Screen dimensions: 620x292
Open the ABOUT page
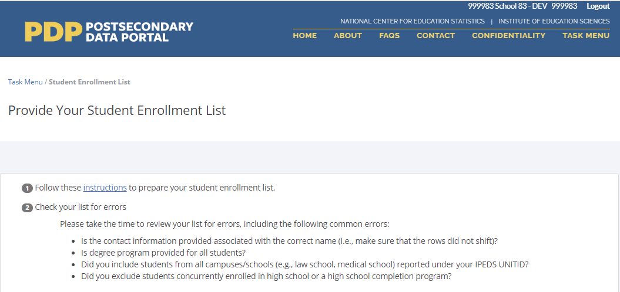348,36
